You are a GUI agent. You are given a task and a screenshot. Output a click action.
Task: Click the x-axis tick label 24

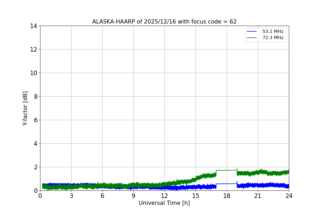[x=289, y=196]
